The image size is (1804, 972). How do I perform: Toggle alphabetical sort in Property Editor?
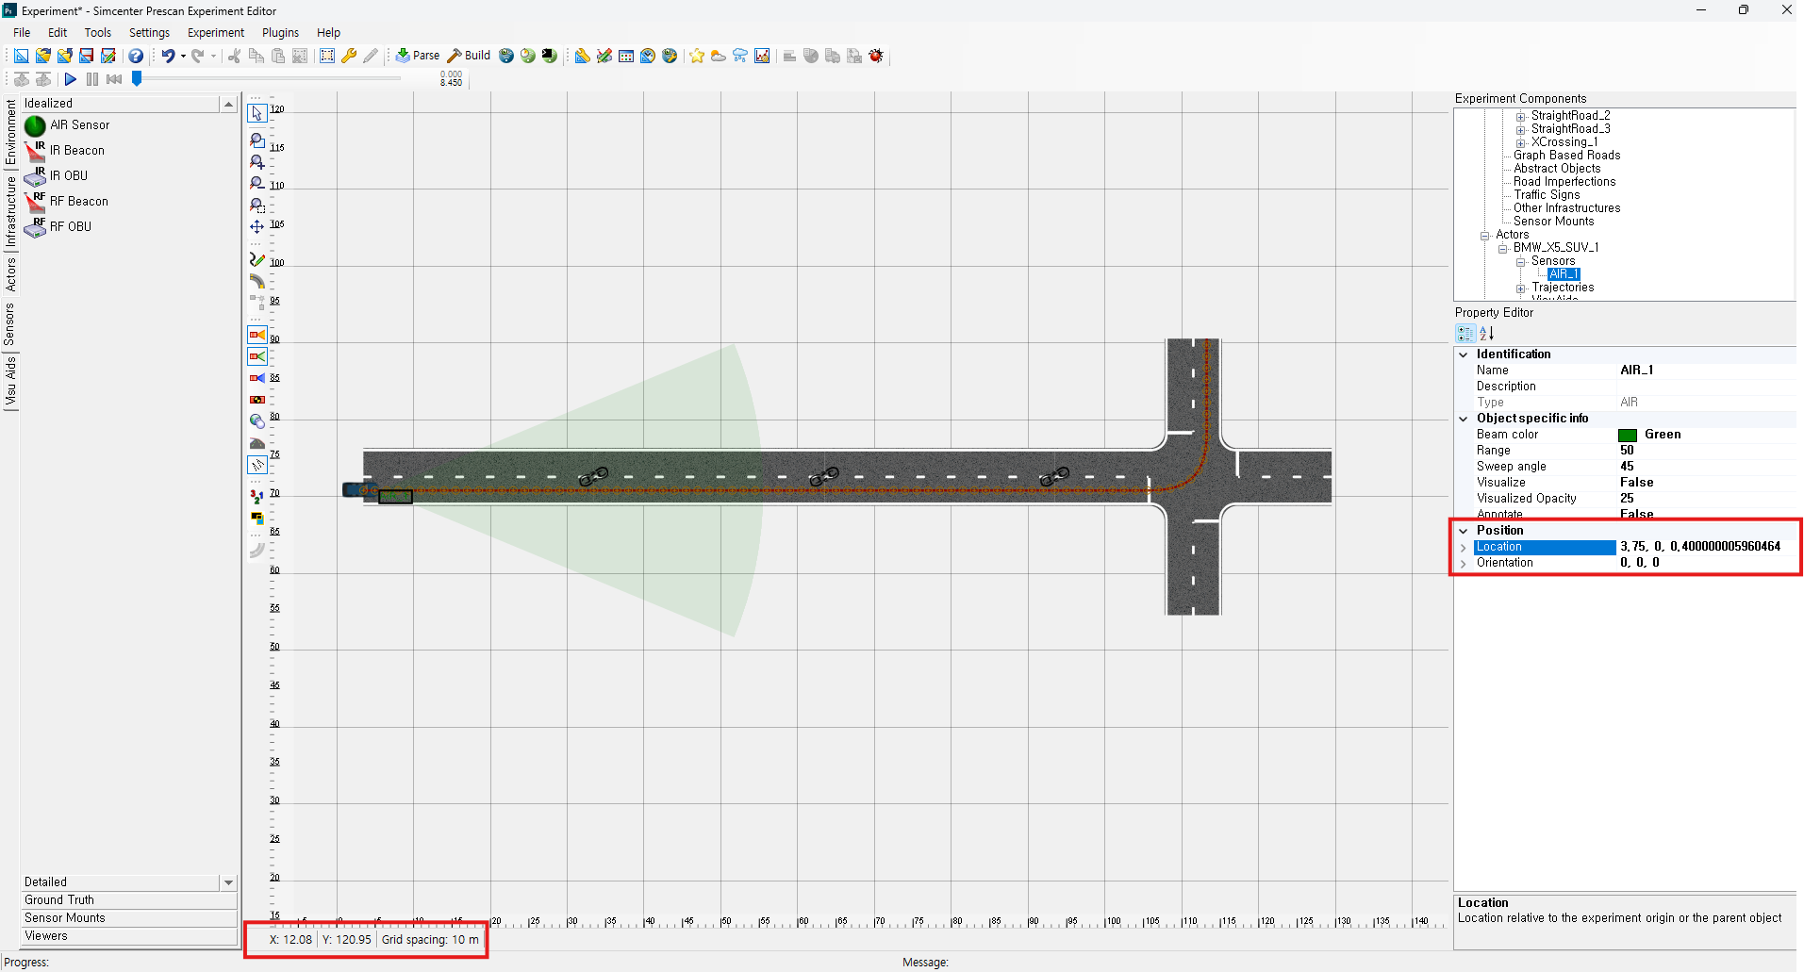point(1487,334)
